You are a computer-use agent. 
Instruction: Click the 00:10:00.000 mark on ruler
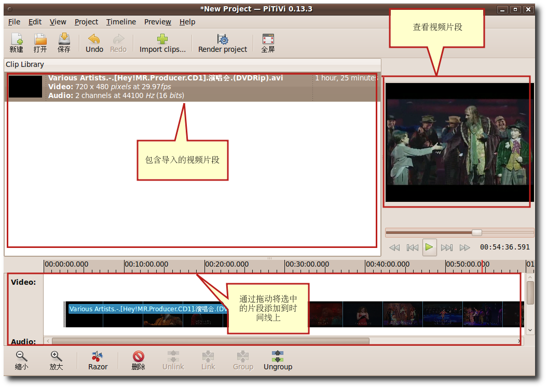point(146,265)
